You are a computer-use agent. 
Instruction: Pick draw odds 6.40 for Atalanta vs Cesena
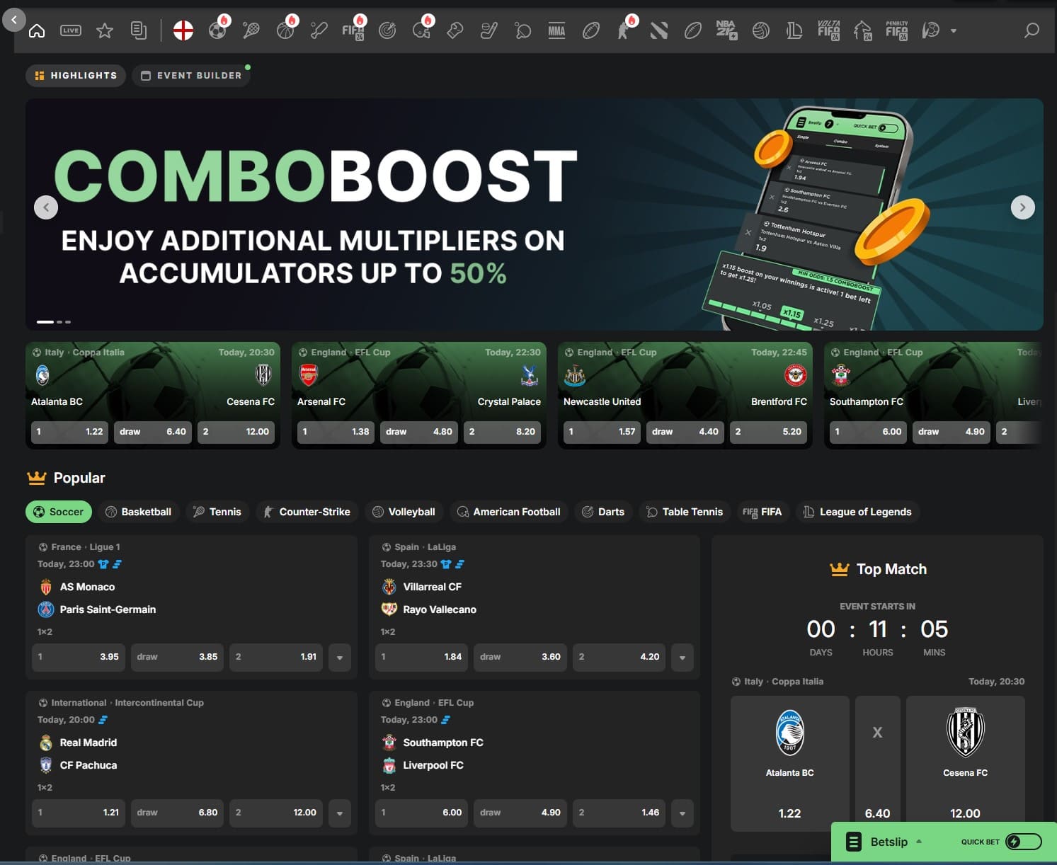[x=152, y=432]
